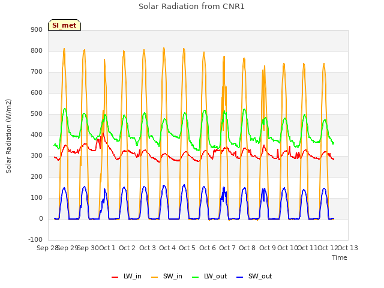Viewport: 384px width, 288px height.
Task: Click the 600 y-axis tick label
Action: coord(37,93)
